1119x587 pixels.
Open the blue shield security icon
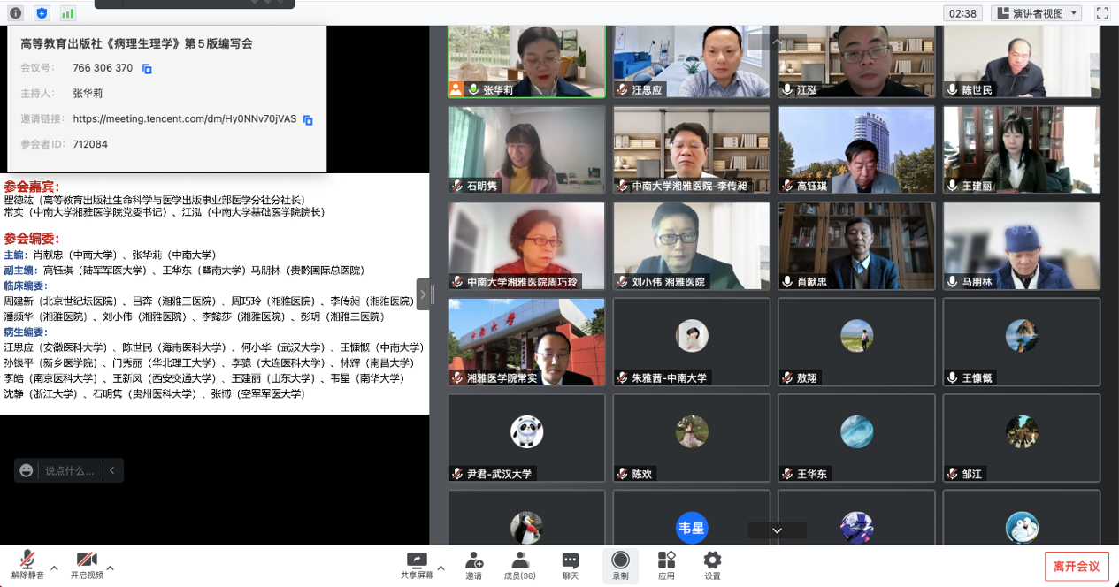click(42, 13)
